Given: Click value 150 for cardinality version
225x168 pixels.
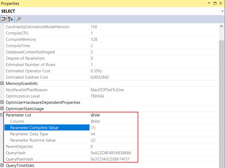Looking at the screenshot, I should coord(94,27).
